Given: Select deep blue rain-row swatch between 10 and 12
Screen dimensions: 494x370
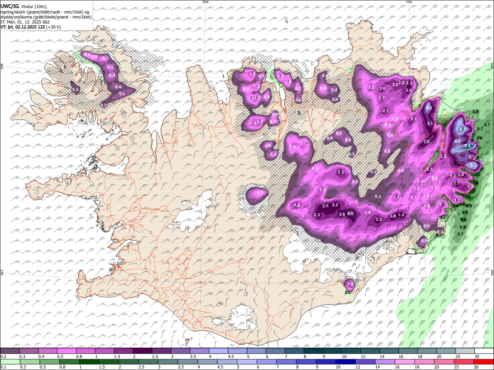Looking at the screenshot, I should [346, 362].
